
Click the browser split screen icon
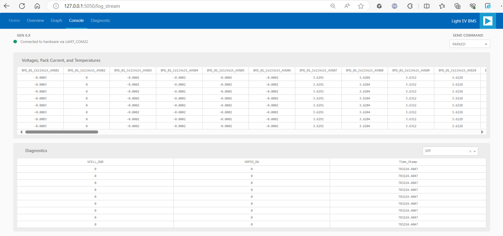(426, 6)
